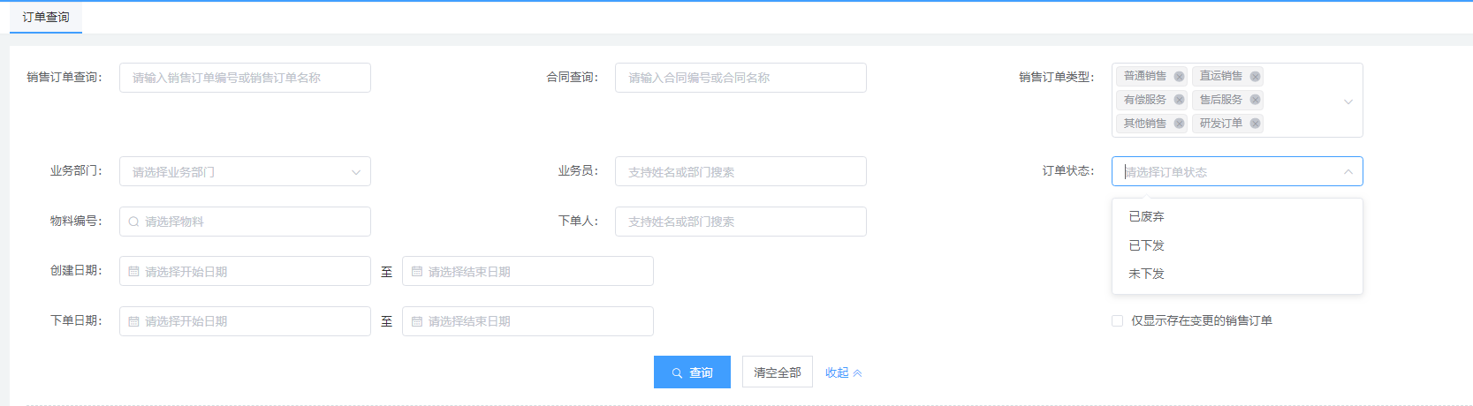Expand the 业务部门 dropdown
Screen dimensions: 1473x406
click(x=355, y=172)
